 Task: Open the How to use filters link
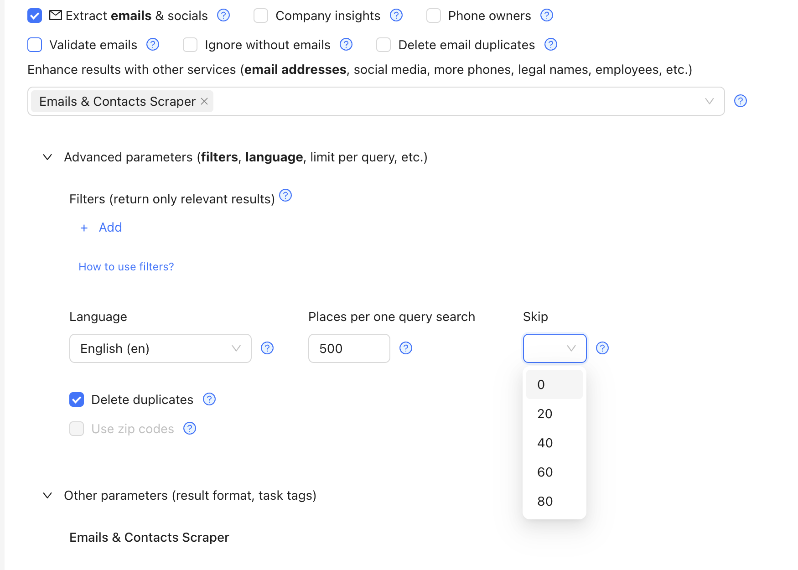pos(126,267)
